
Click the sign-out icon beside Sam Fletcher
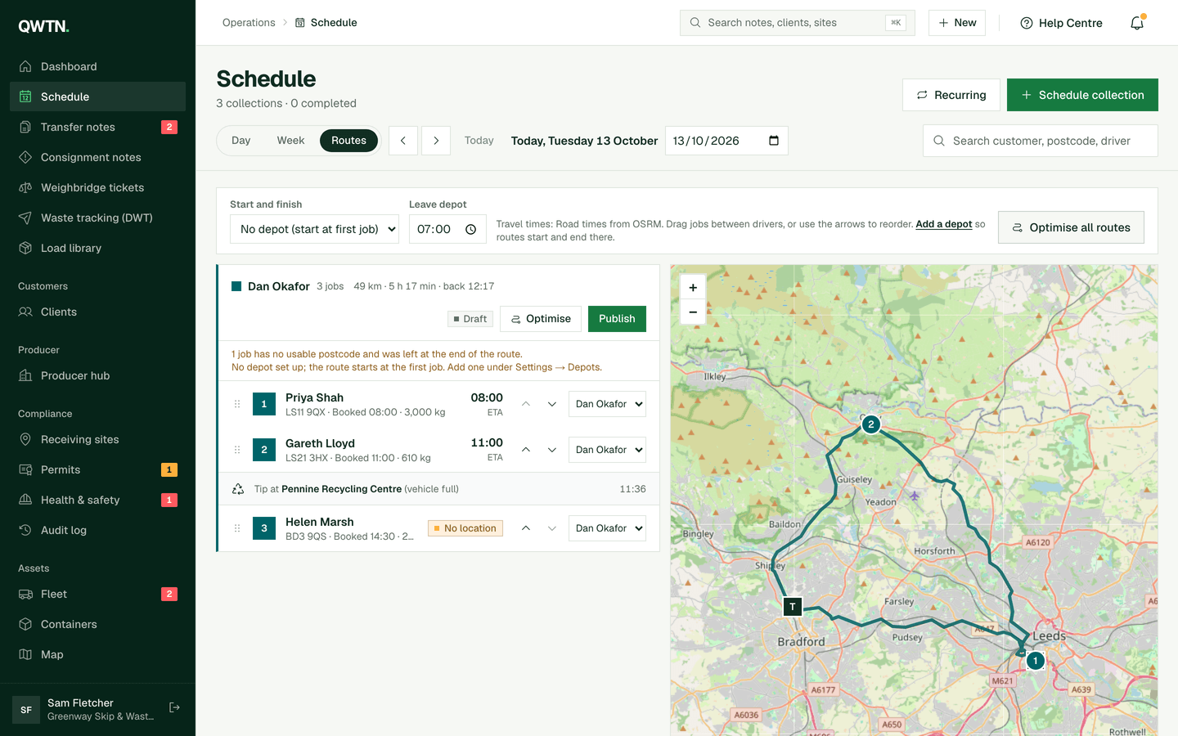[174, 707]
